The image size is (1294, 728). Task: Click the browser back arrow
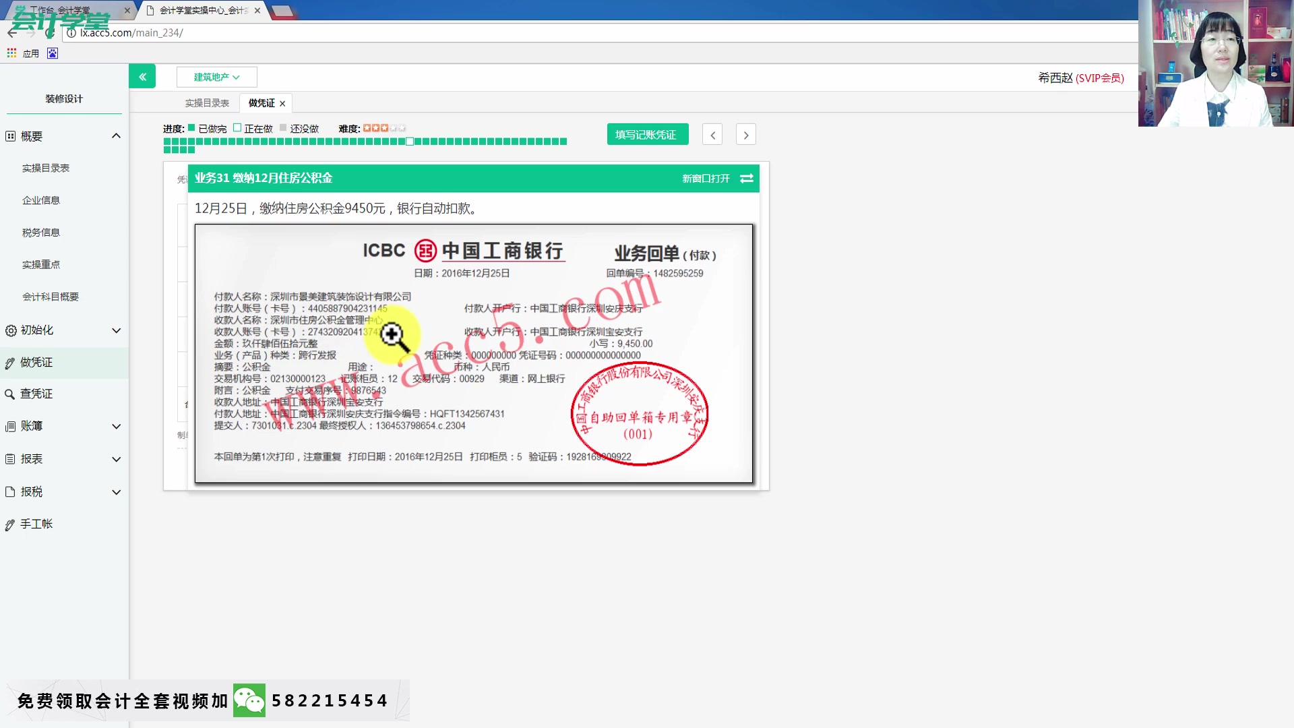click(12, 32)
